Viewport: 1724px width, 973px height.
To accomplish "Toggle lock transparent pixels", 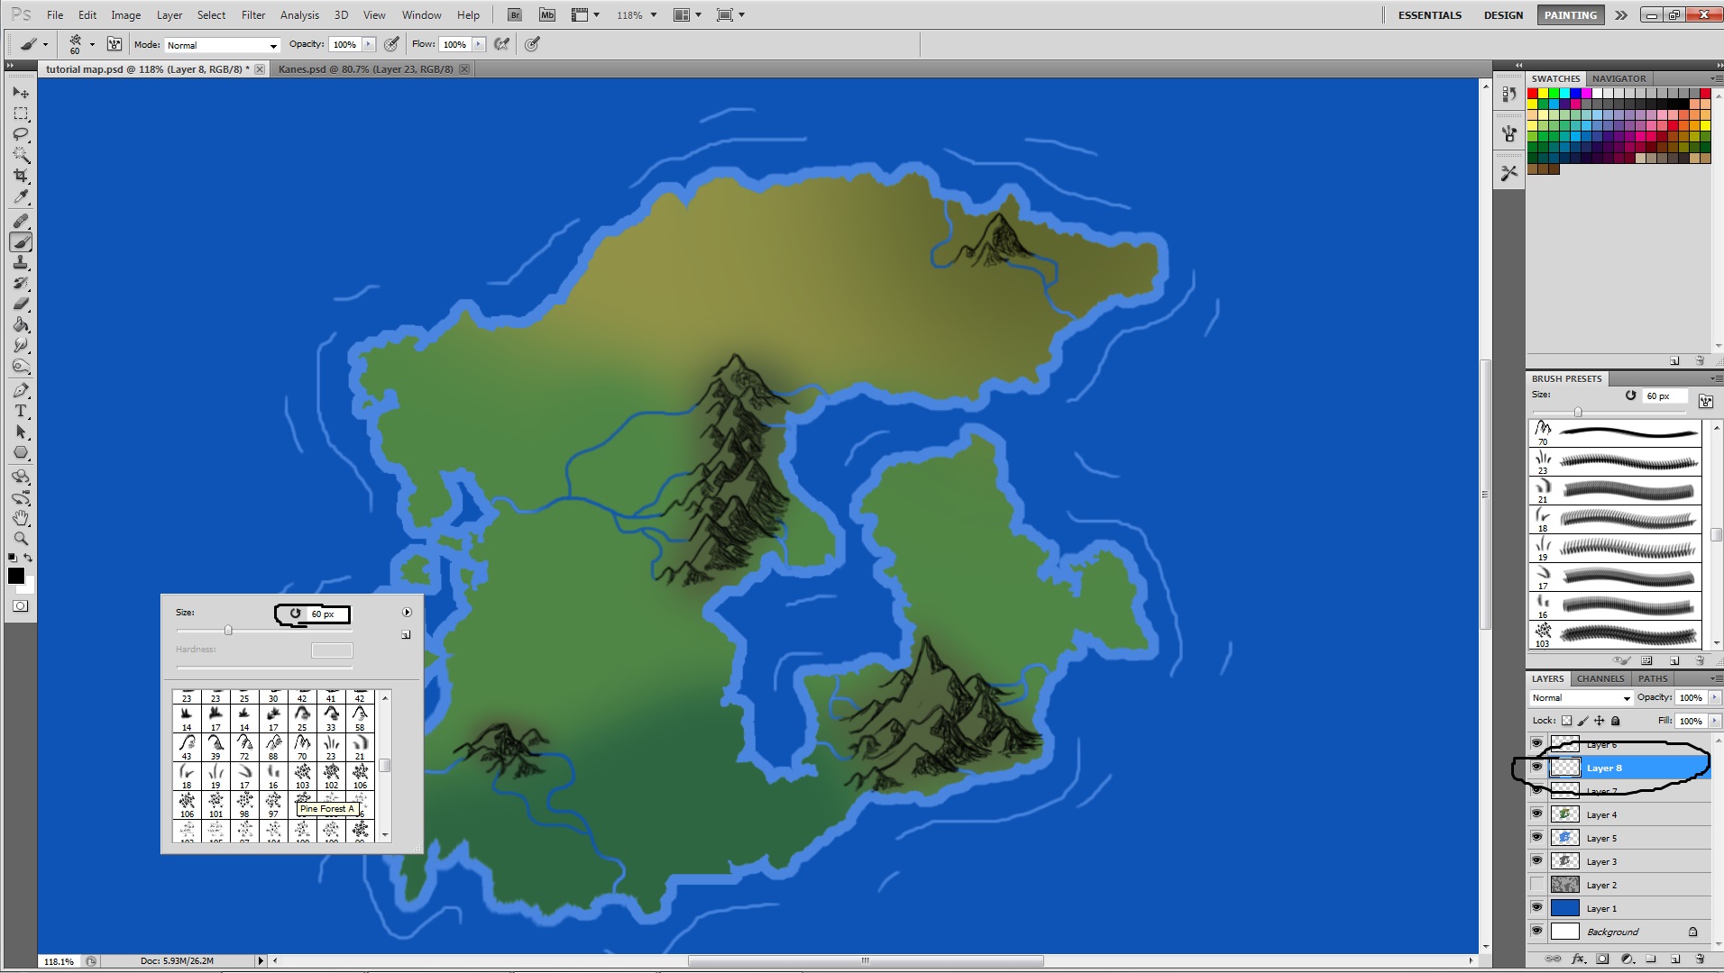I will coord(1567,721).
